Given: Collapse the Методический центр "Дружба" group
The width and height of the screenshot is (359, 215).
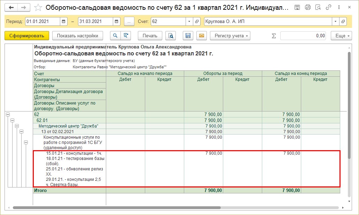Looking at the screenshot, I should tap(17, 126).
